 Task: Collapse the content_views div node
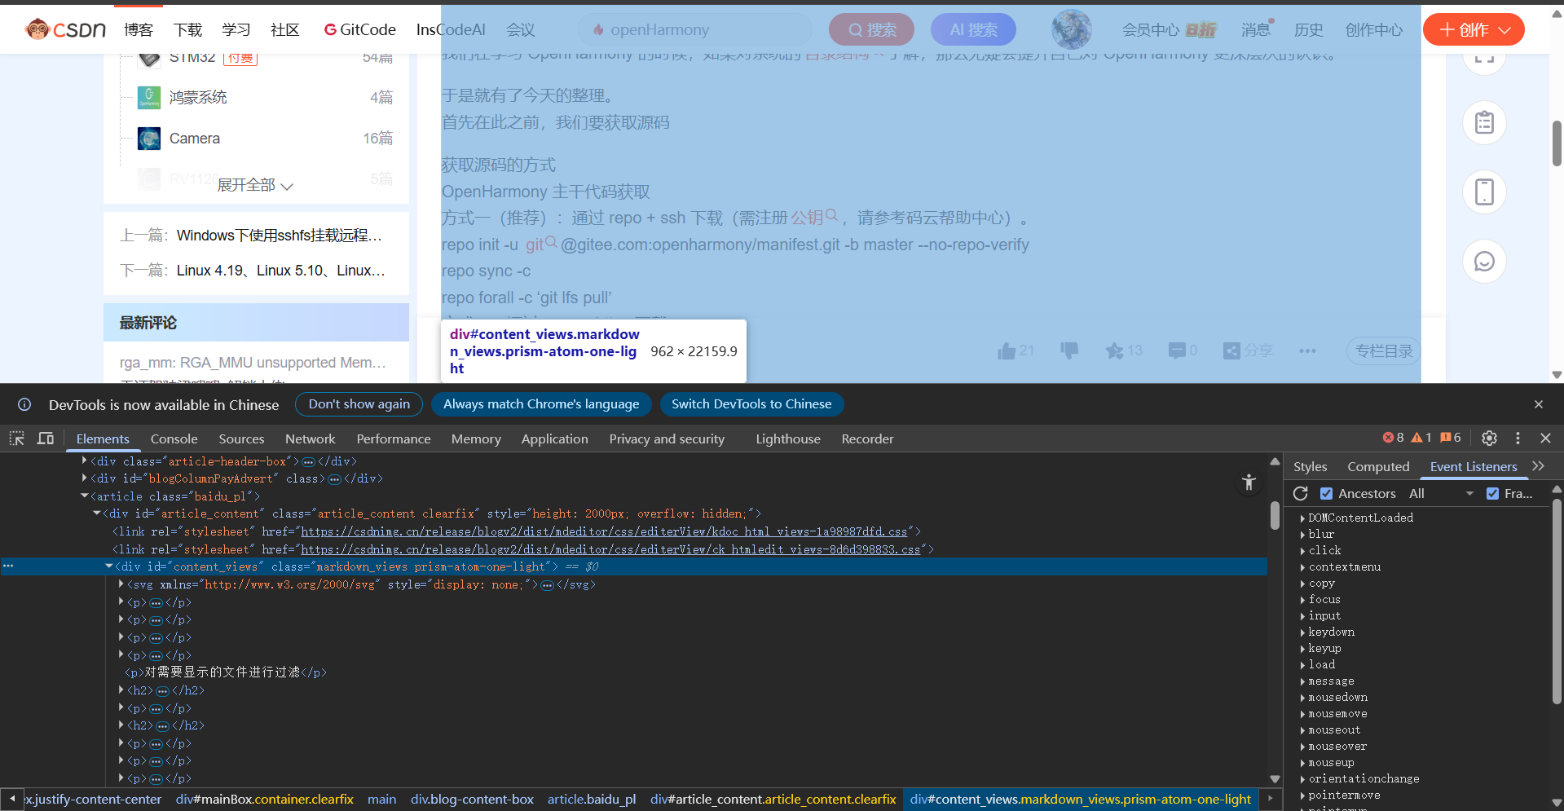(109, 566)
